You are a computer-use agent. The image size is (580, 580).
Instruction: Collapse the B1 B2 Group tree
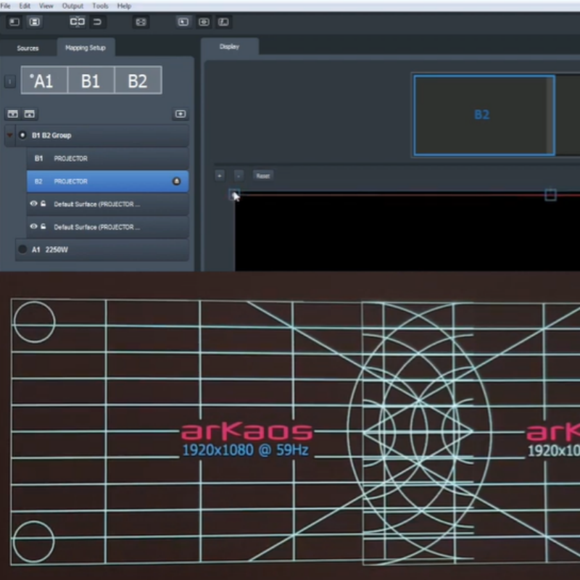pyautogui.click(x=9, y=135)
